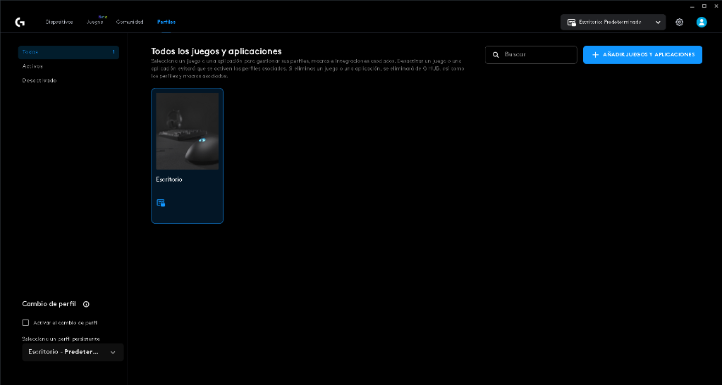Enable Activar al cambio de perfil checkbox

point(26,322)
